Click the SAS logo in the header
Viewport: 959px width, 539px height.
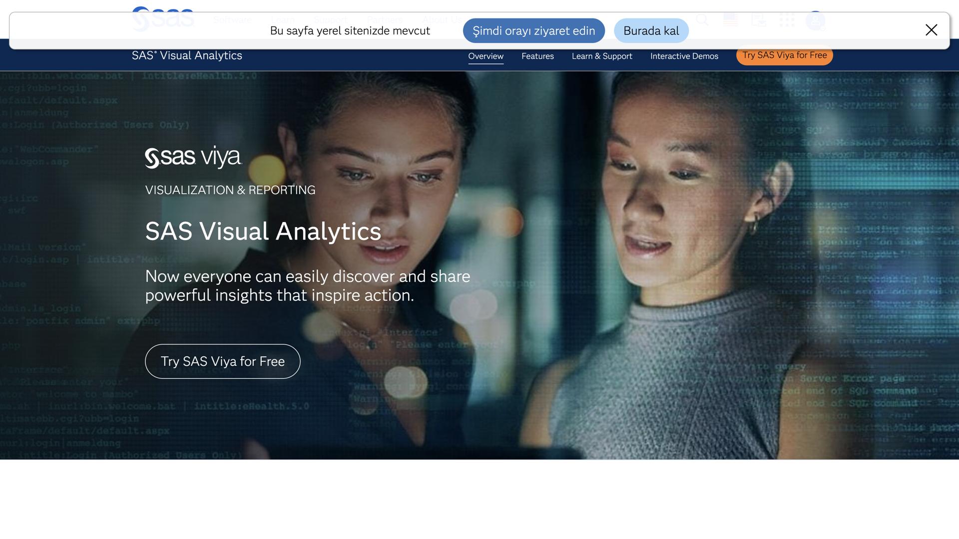point(162,17)
